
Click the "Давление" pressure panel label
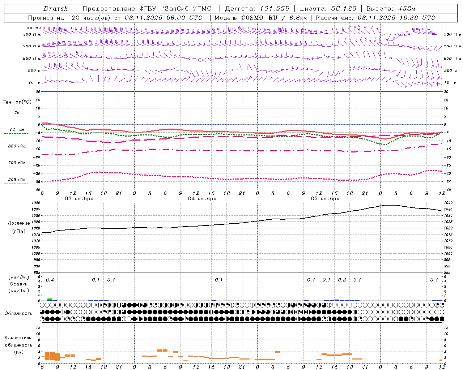pyautogui.click(x=19, y=223)
